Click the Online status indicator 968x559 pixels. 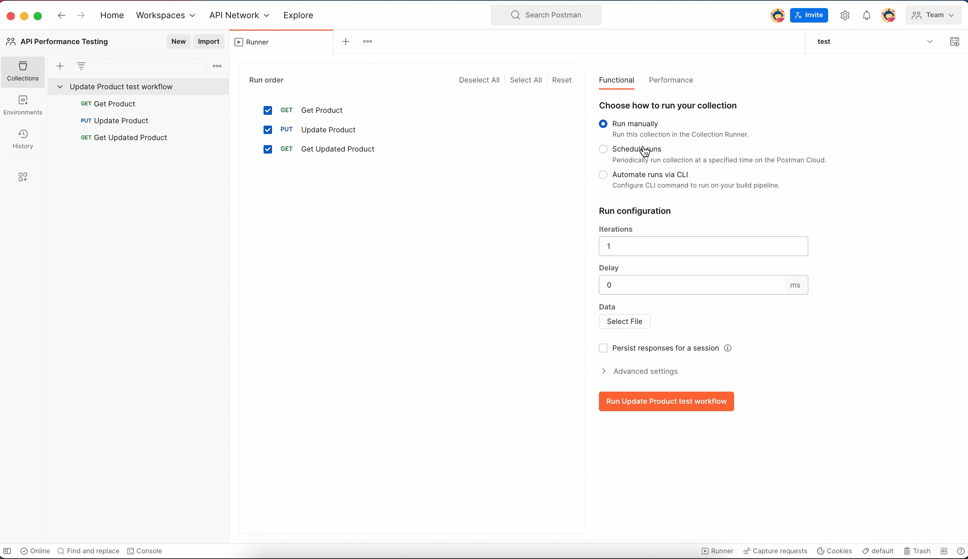(35, 551)
